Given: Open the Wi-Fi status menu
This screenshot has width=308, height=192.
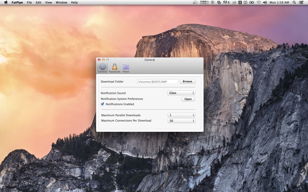Looking at the screenshot, I should point(259,2).
